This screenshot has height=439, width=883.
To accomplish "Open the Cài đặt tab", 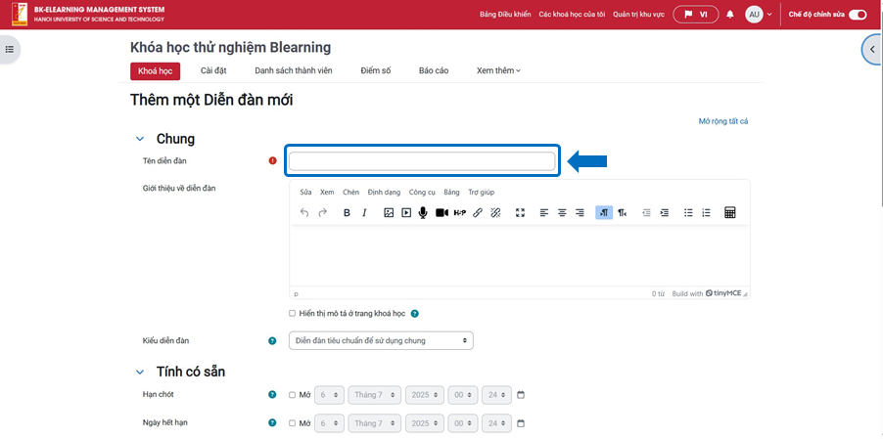I will (x=213, y=70).
